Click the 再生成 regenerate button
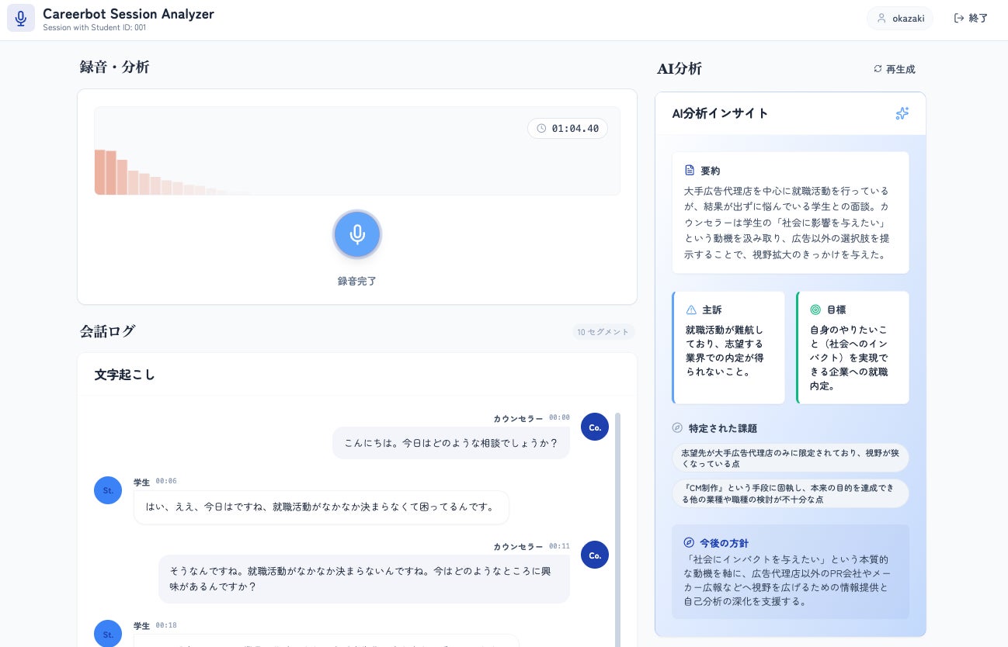 pyautogui.click(x=895, y=69)
